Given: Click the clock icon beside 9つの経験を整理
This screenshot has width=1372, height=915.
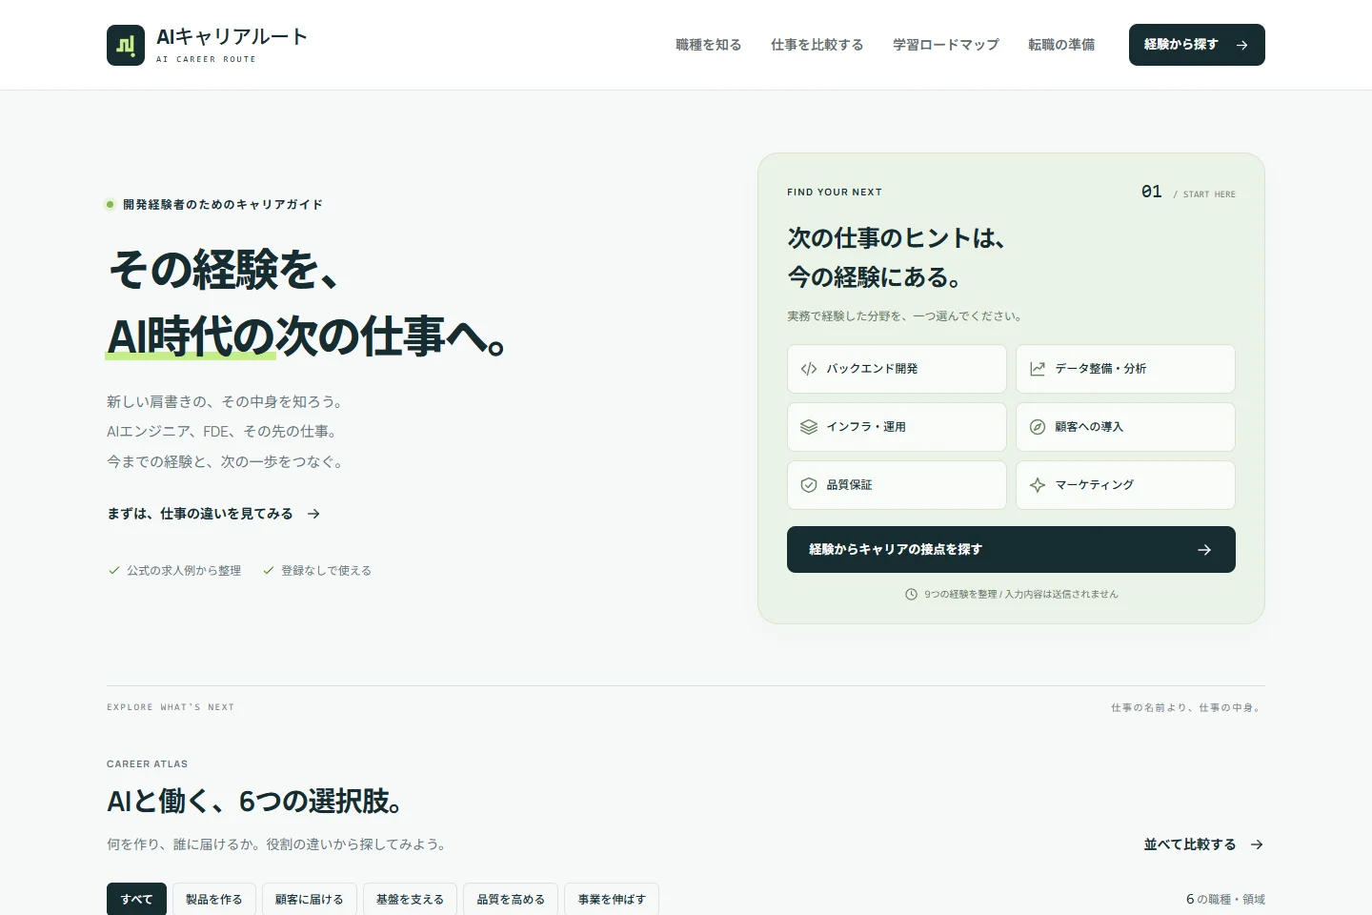Looking at the screenshot, I should tap(911, 594).
